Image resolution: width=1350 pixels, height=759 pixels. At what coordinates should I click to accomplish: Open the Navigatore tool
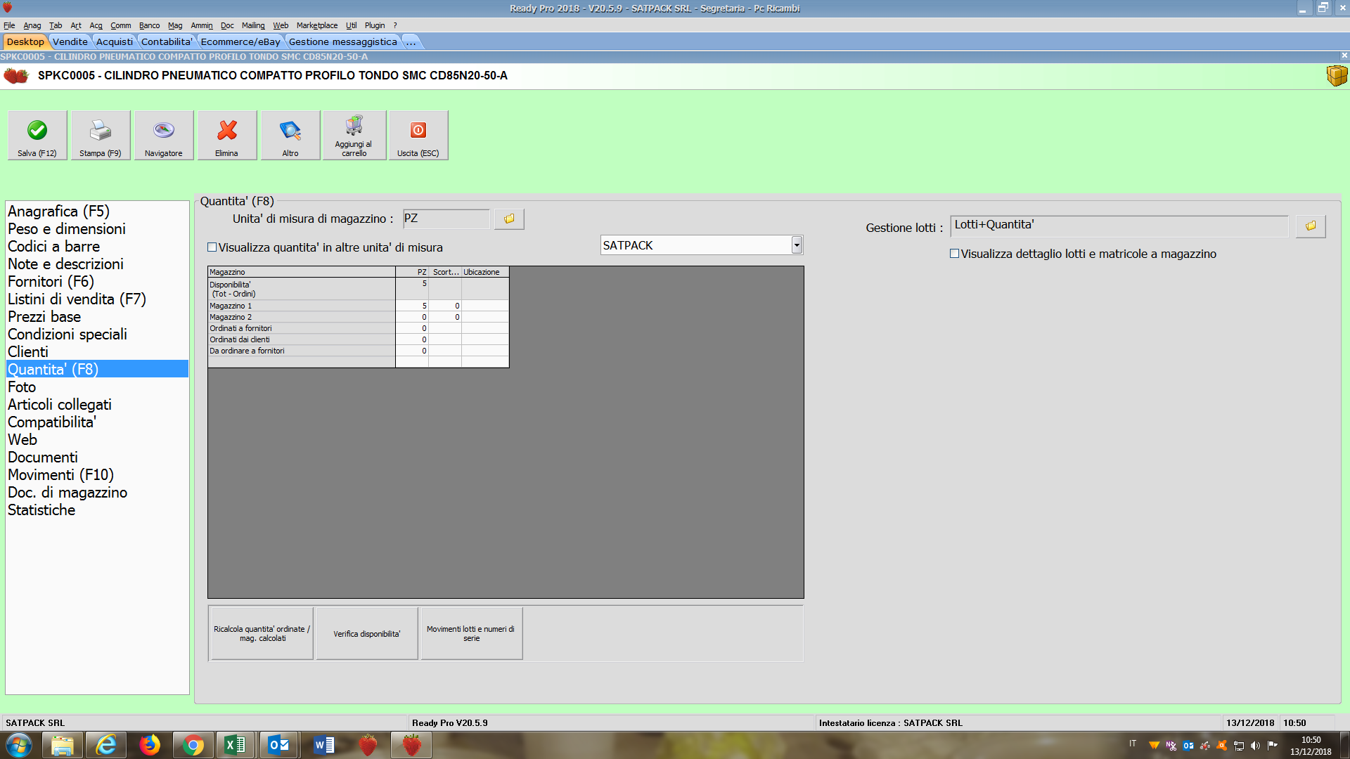click(163, 131)
